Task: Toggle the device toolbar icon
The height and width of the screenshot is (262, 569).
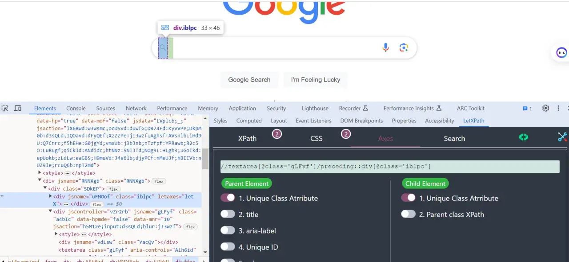Action: (18, 108)
